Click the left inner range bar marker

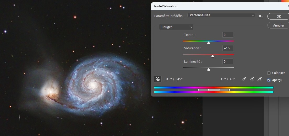[x=209, y=90]
